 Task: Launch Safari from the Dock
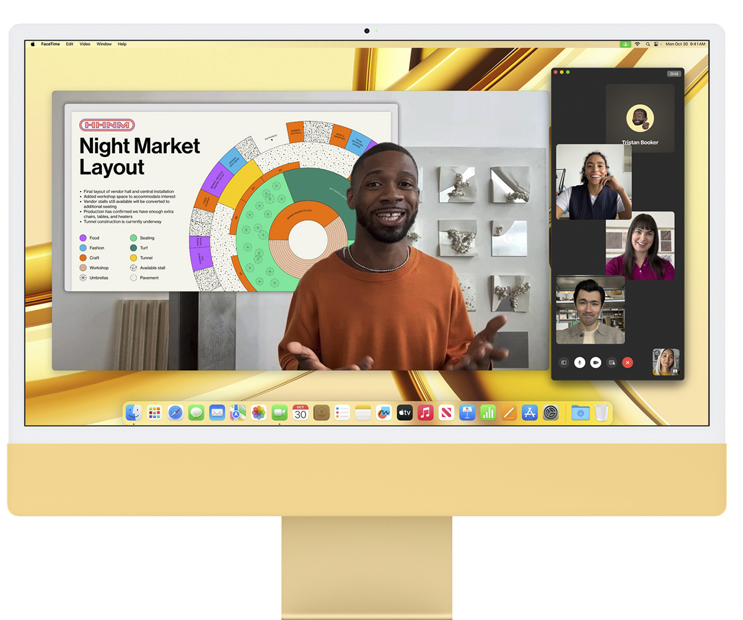[x=175, y=413]
